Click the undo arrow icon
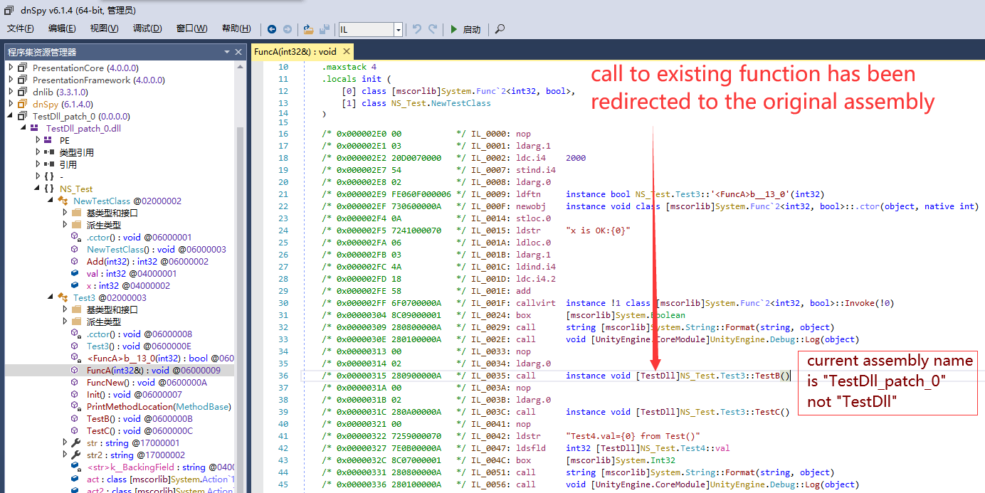Screen dimensions: 985x493 [x=416, y=29]
